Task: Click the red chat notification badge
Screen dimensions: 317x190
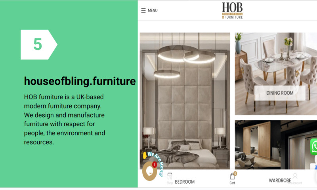Action: pyautogui.click(x=155, y=165)
